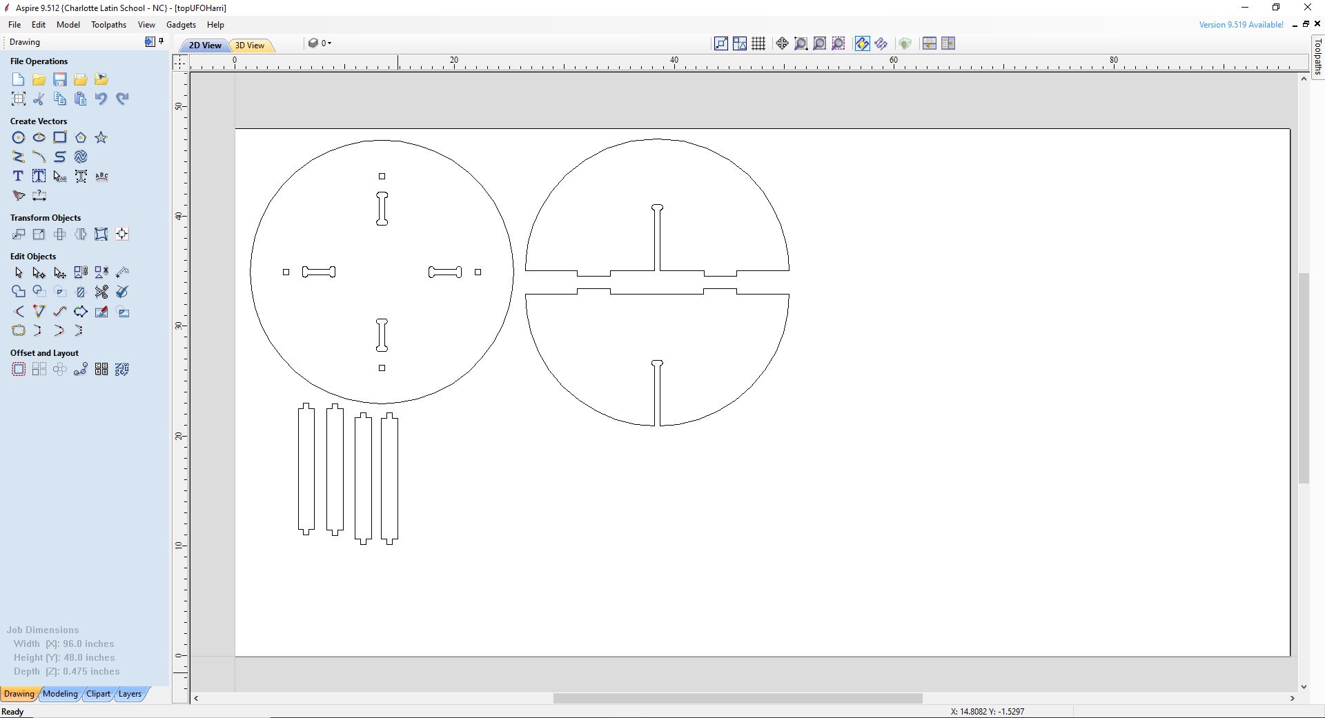Viewport: 1325px width, 718px height.
Task: Open the Gadgets menu
Action: click(x=181, y=25)
